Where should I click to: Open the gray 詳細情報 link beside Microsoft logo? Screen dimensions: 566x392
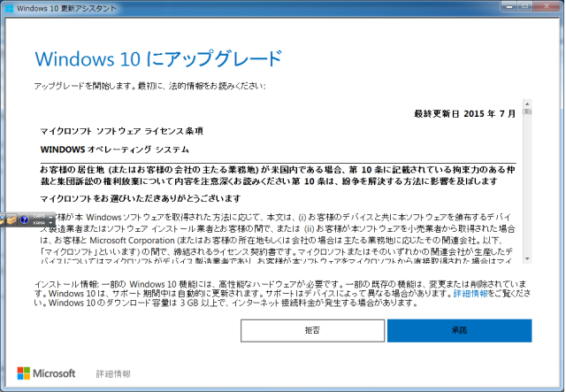tap(113, 374)
